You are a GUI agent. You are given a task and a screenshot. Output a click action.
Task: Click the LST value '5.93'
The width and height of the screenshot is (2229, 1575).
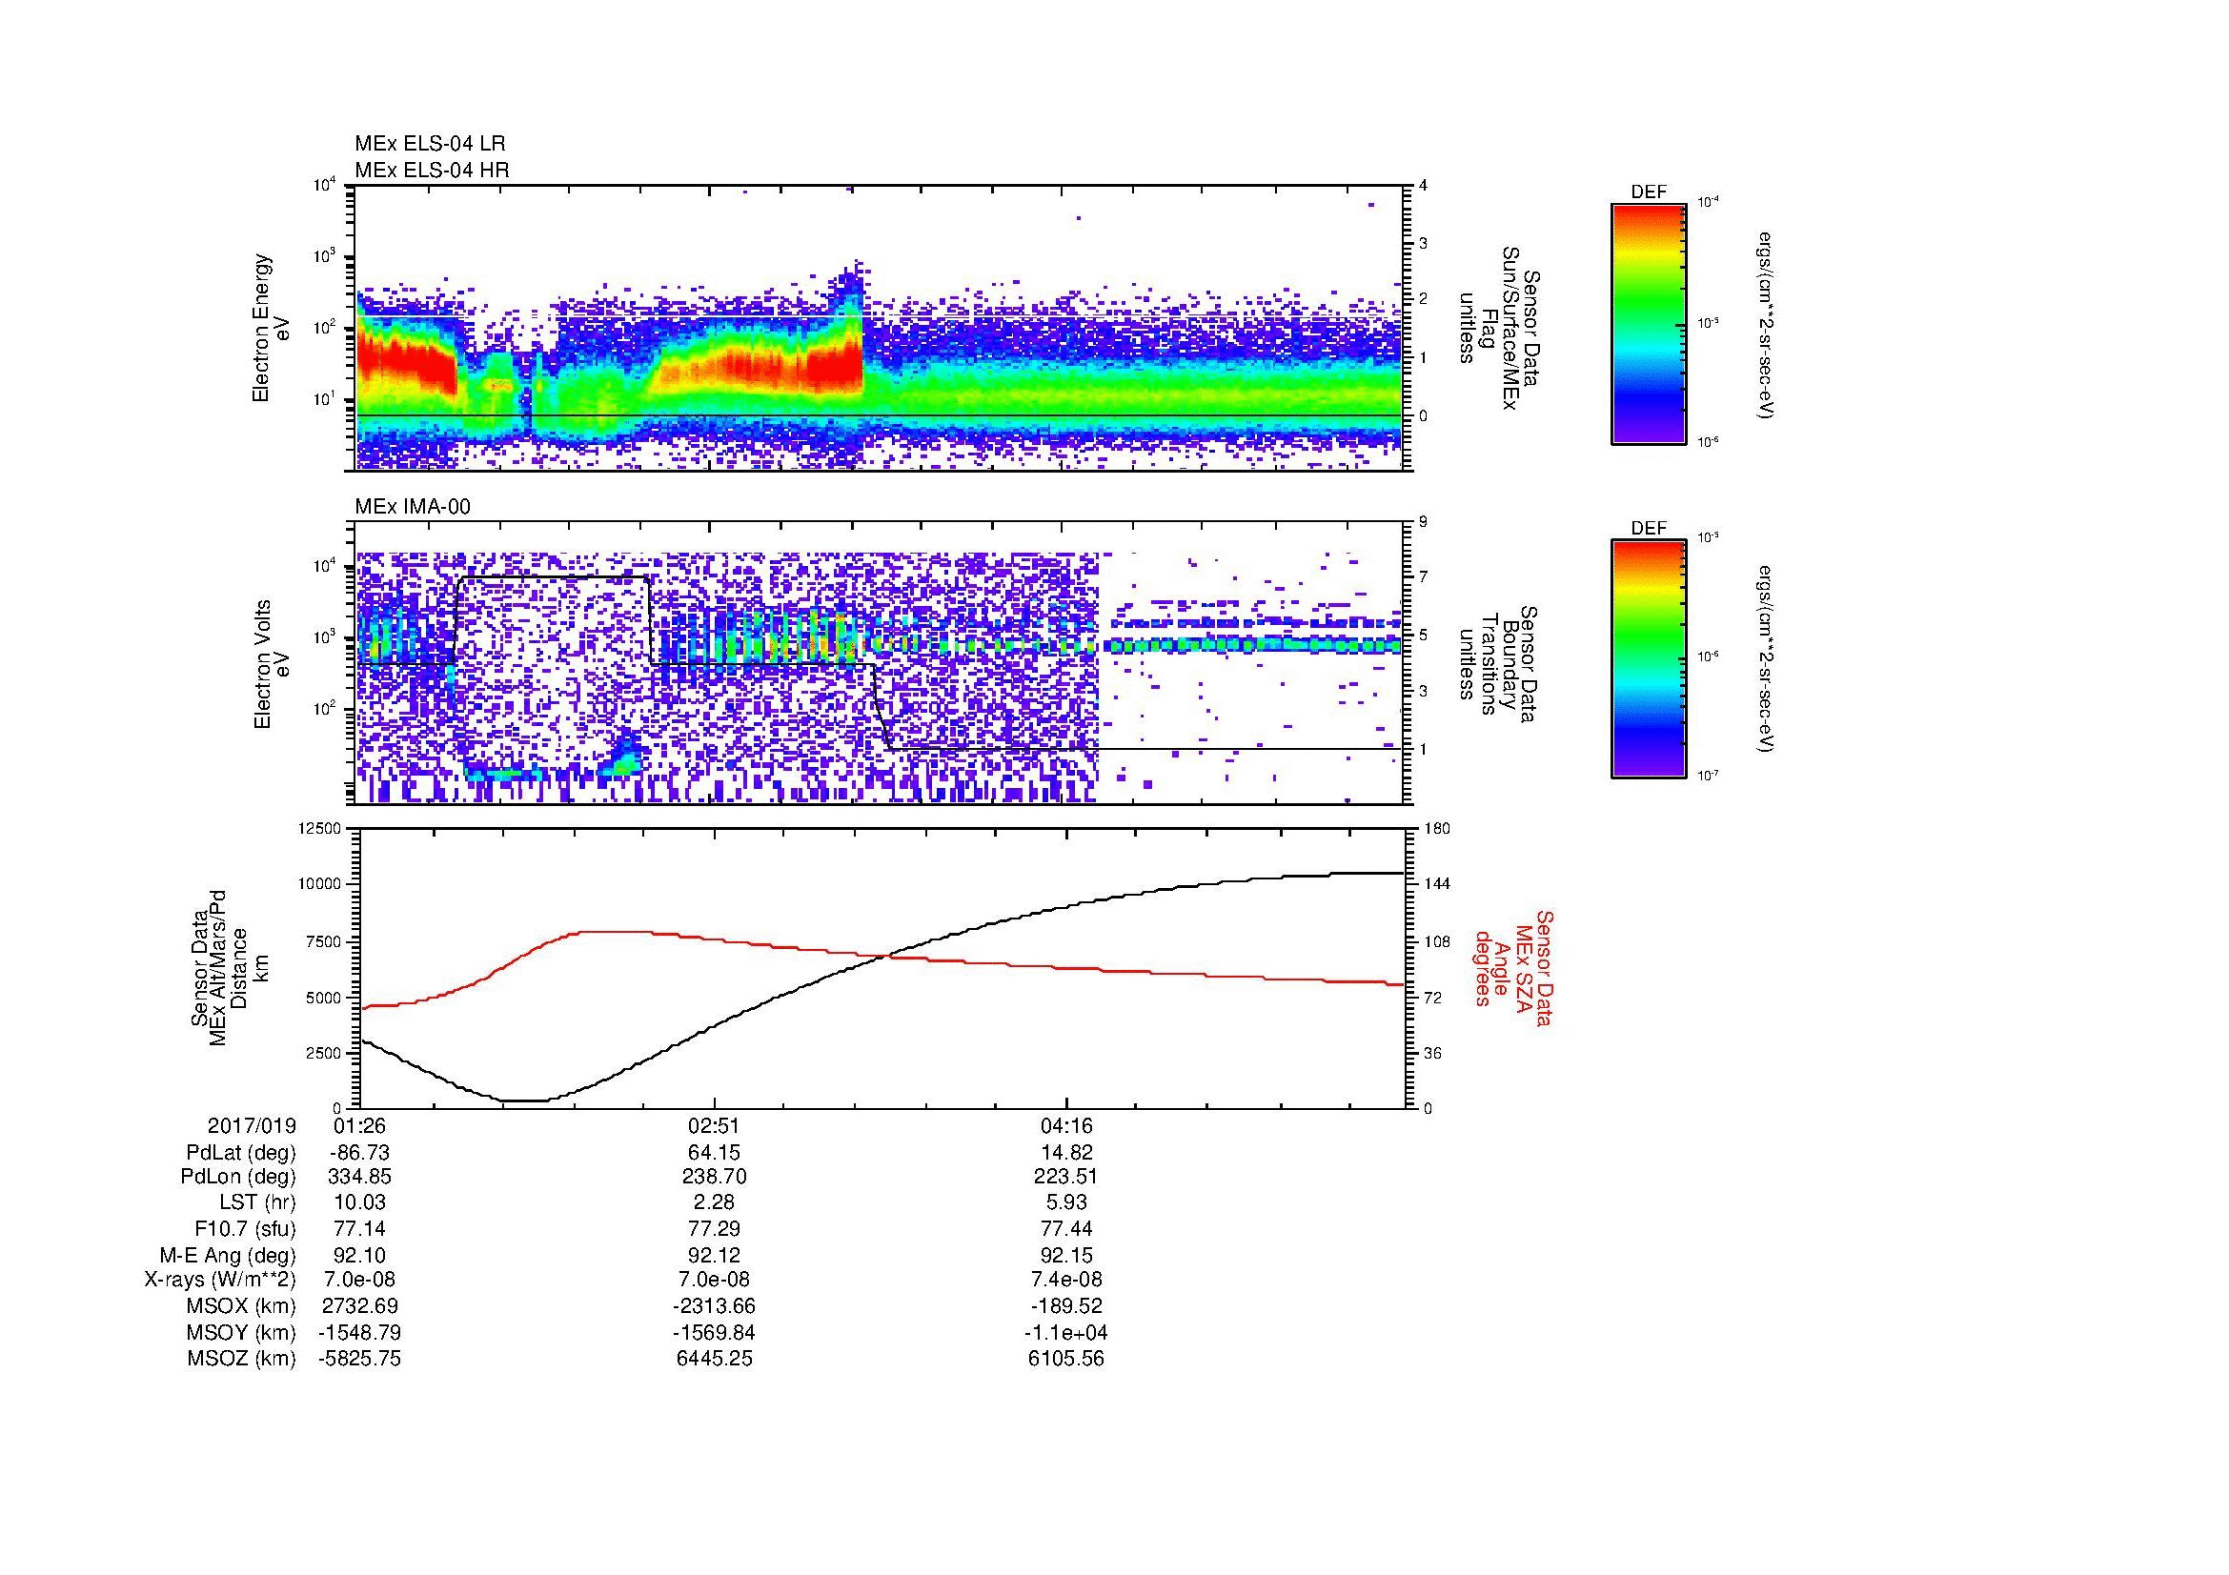point(1066,1203)
